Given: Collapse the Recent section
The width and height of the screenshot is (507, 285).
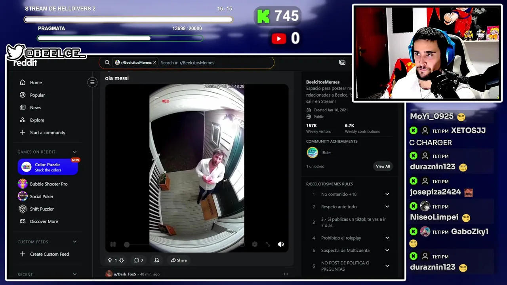Looking at the screenshot, I should pos(74,274).
